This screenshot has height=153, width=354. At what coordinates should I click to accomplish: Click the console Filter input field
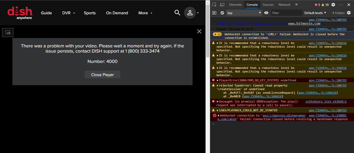[x=286, y=13]
